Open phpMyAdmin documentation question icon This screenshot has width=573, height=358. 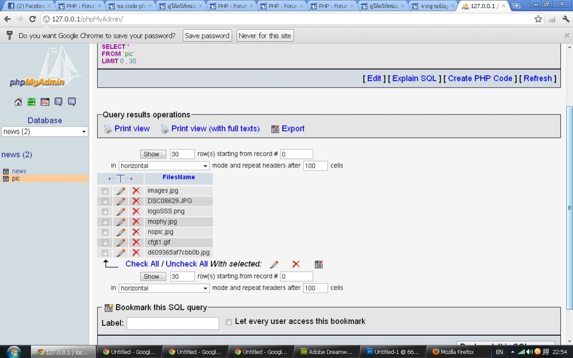tap(58, 102)
